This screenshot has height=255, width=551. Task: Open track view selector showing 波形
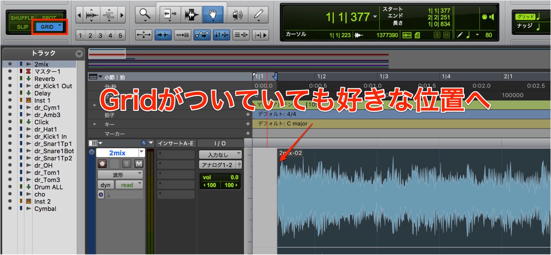pos(120,174)
